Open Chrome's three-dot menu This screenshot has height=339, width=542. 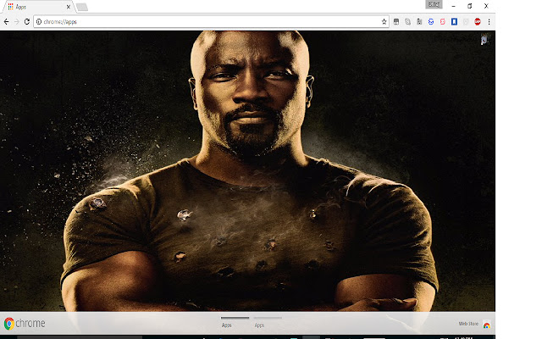[x=489, y=22]
